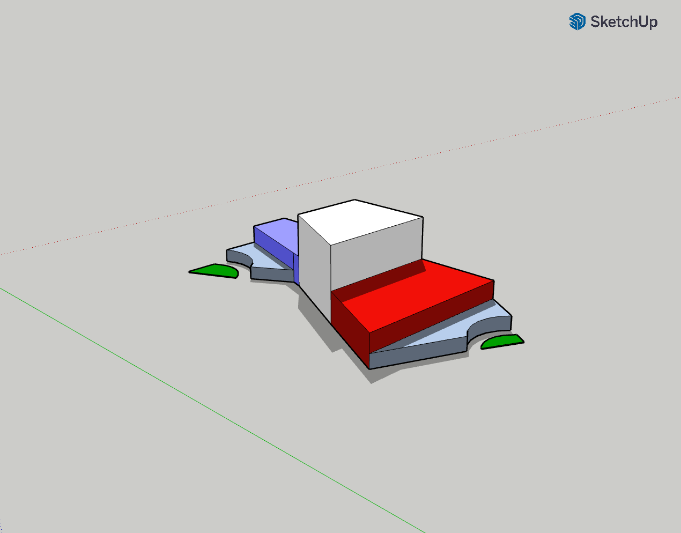
Task: Click the right green curved shape
Action: [x=501, y=341]
